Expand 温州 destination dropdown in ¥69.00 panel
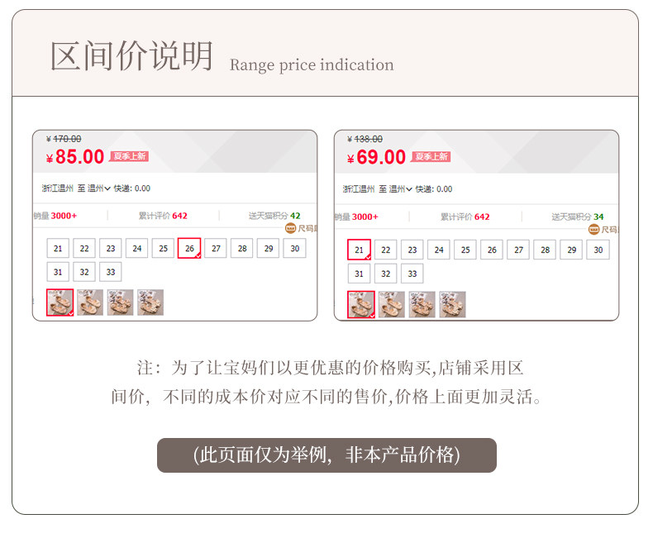The width and height of the screenshot is (653, 538). point(400,189)
